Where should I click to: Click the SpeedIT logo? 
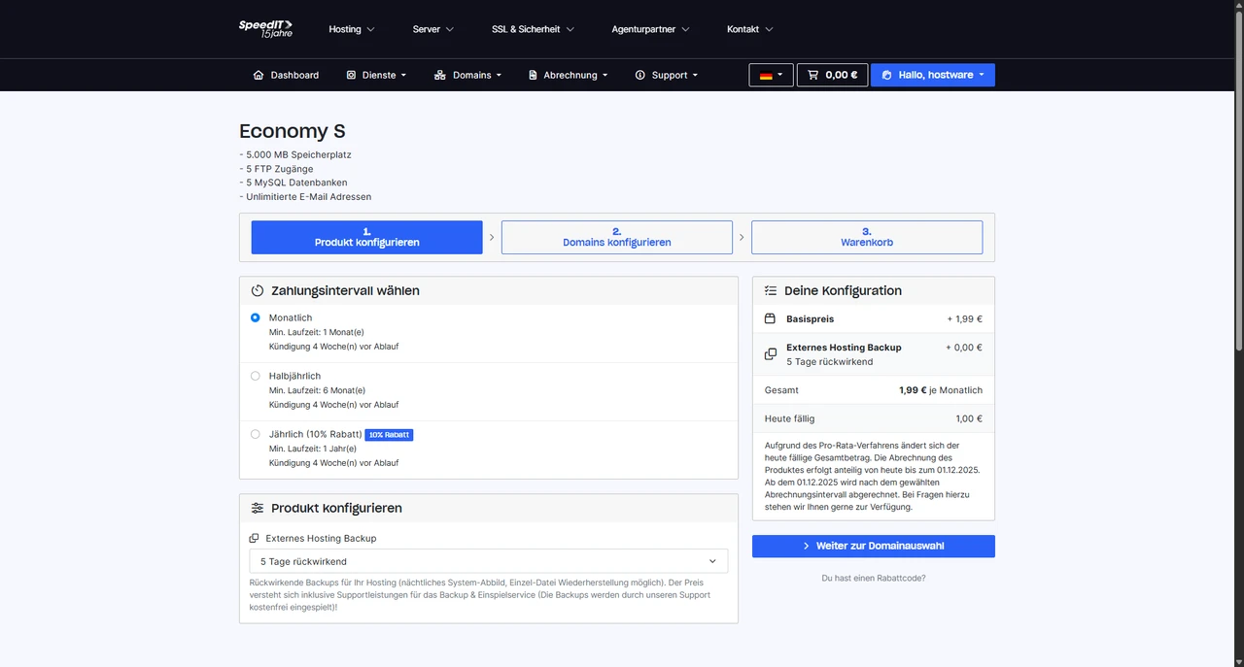tap(265, 28)
